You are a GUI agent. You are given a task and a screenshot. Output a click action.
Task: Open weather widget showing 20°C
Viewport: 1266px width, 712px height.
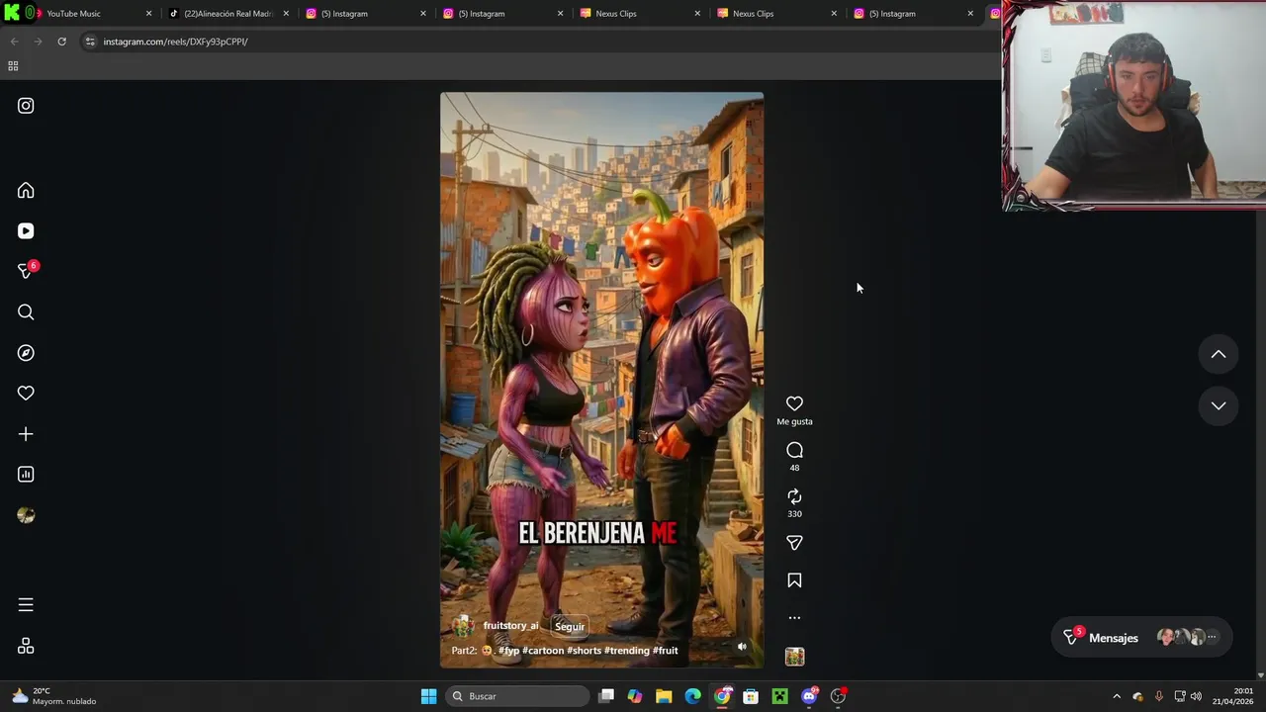(54, 696)
